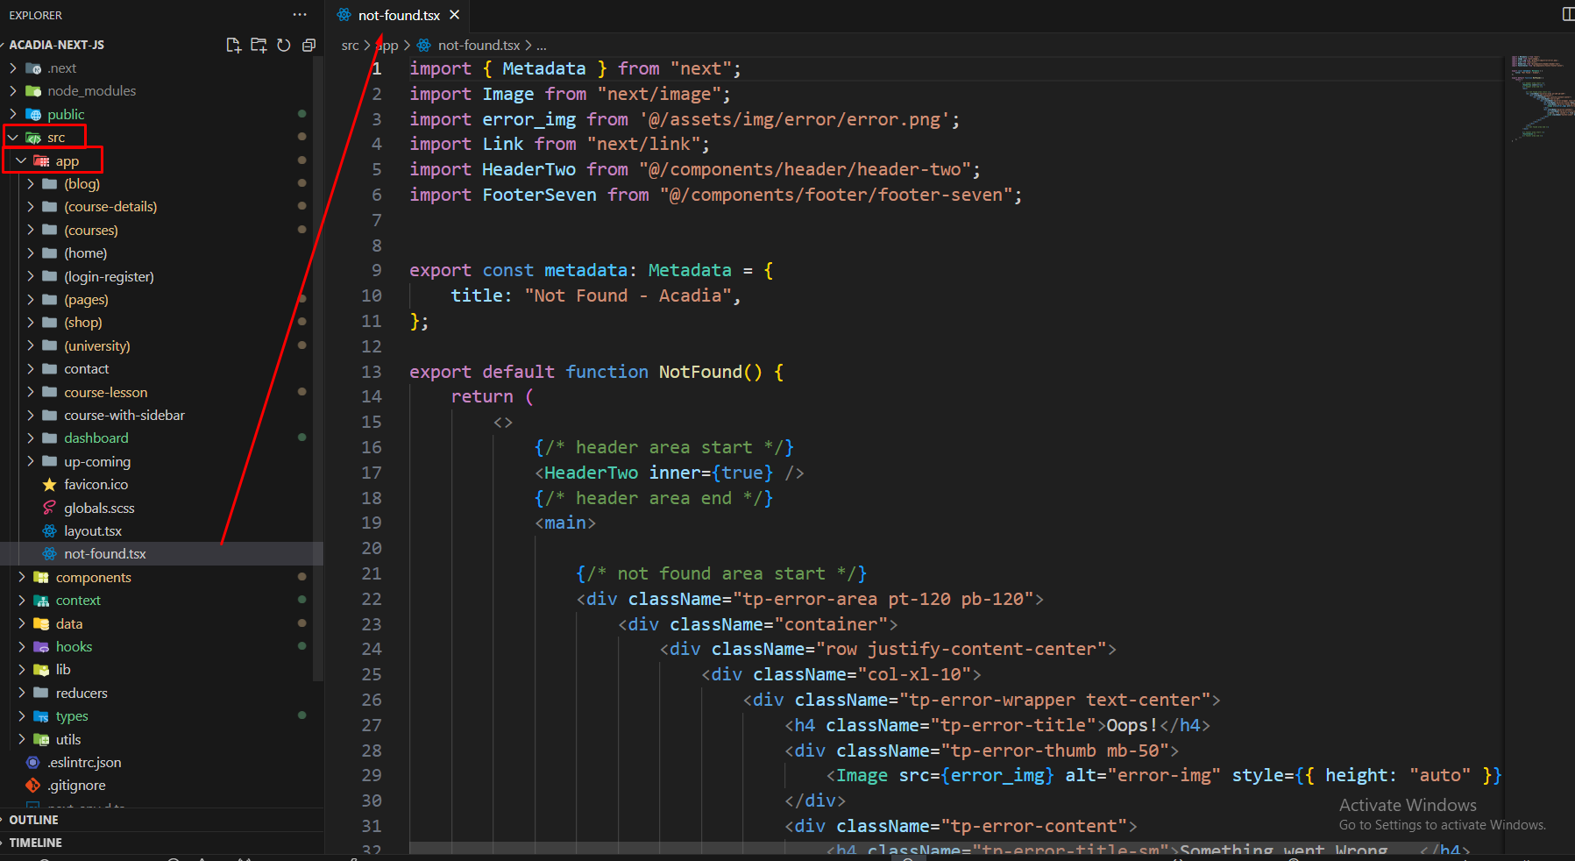This screenshot has width=1575, height=861.
Task: Click the New Folder icon in Explorer header
Action: coord(259,45)
